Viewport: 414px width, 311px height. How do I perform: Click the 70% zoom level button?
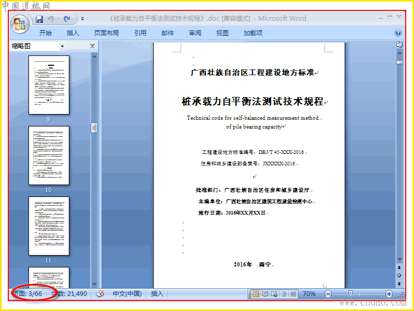click(309, 294)
